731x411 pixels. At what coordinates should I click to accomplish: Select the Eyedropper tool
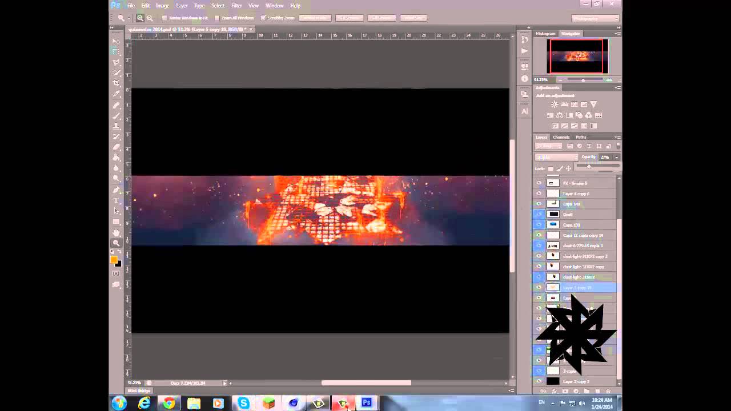(x=117, y=94)
